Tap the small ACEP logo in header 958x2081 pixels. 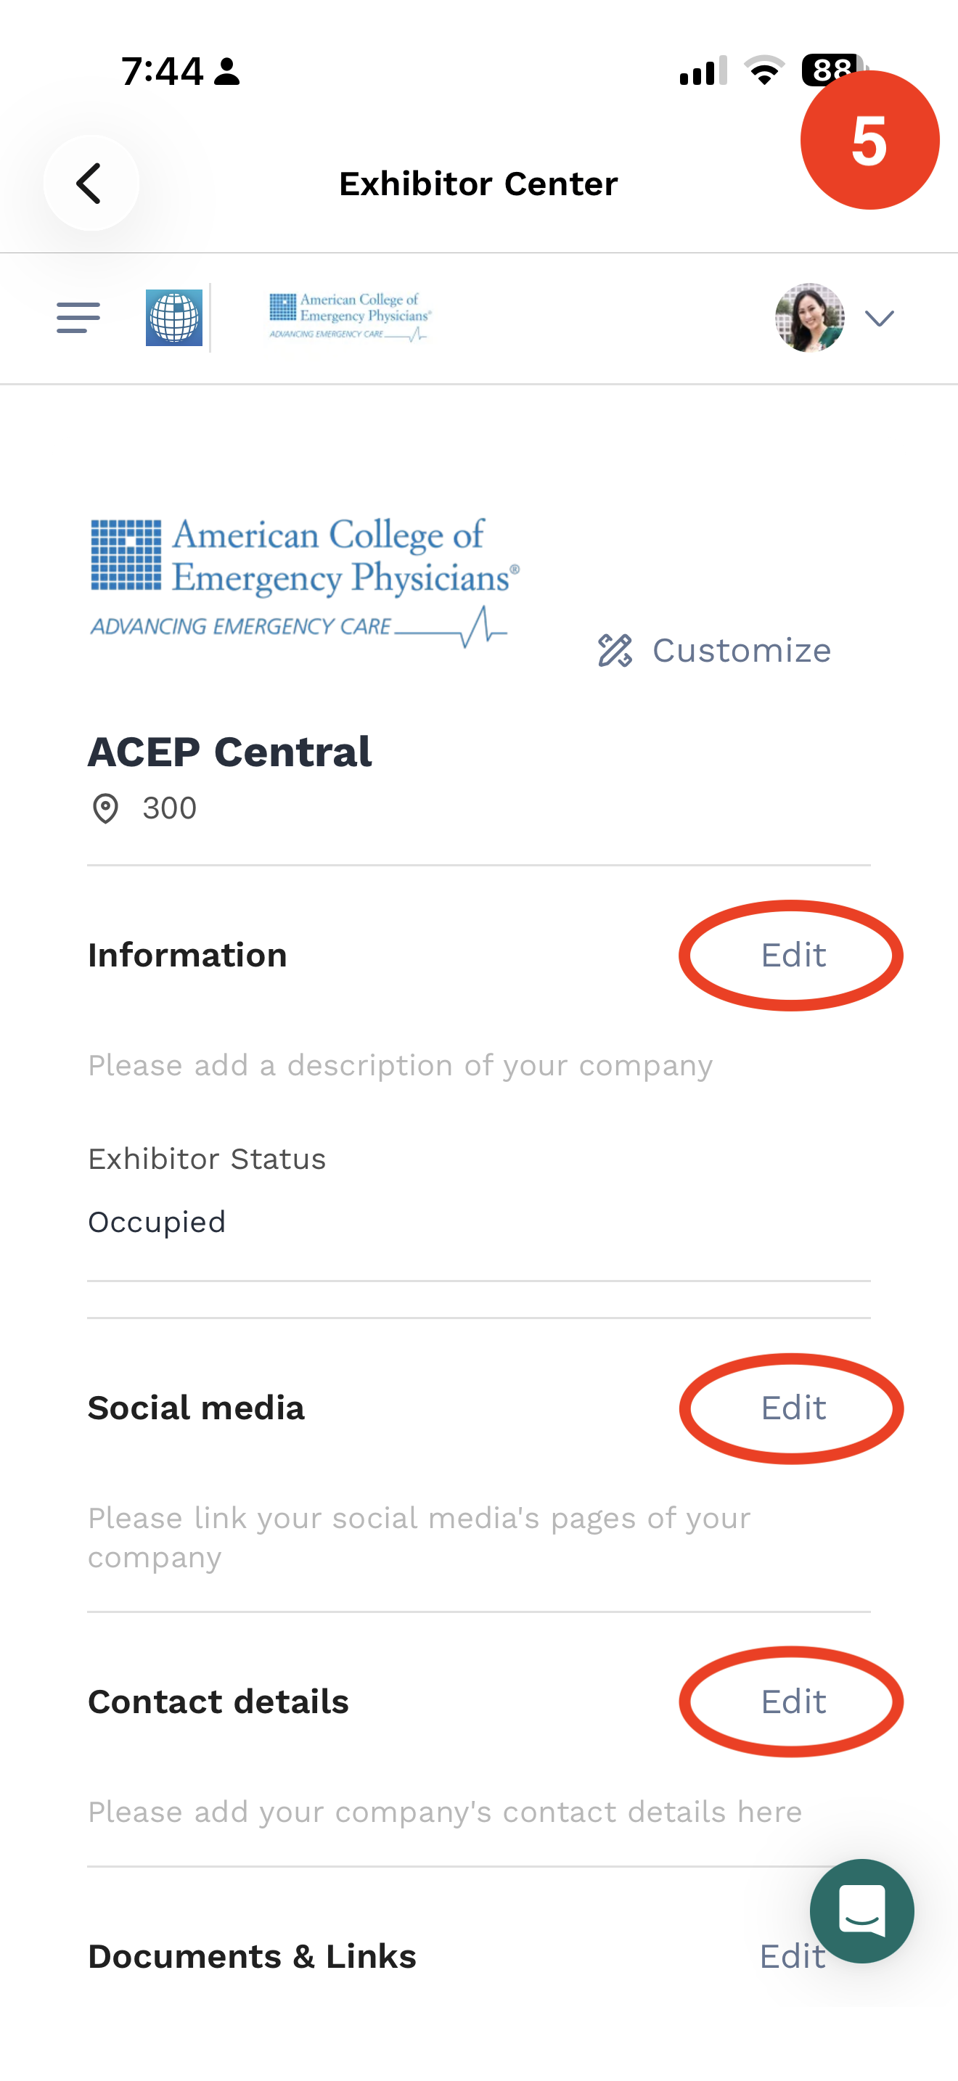pyautogui.click(x=350, y=318)
